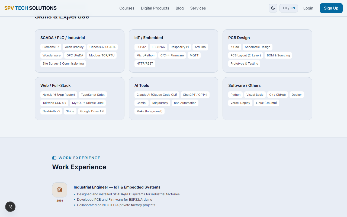Click the NextAuth v5 tag

(51, 111)
